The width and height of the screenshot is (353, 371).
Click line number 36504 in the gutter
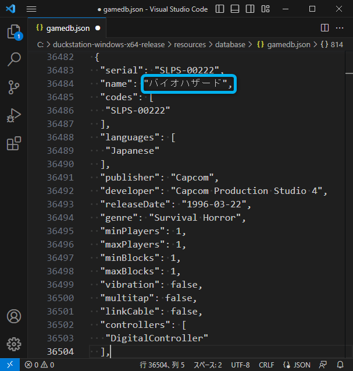click(60, 352)
